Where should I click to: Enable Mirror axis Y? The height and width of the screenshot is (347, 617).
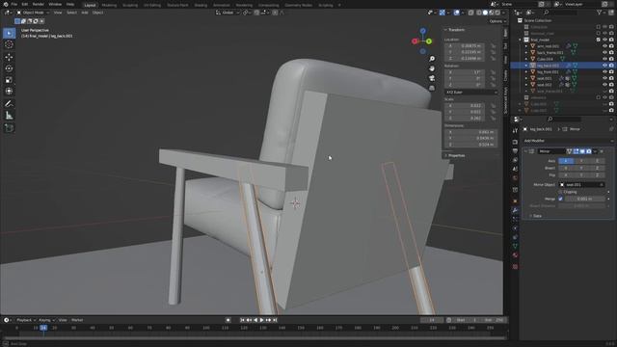[581, 161]
